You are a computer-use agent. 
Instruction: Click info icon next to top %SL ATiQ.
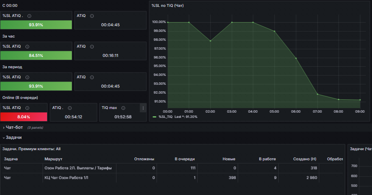click(x=29, y=16)
